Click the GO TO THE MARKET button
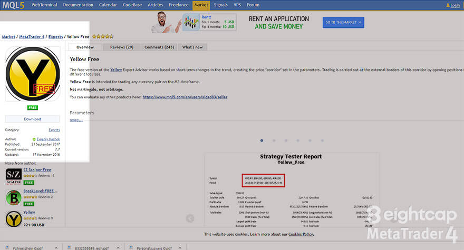The image size is (464, 250). pyautogui.click(x=343, y=23)
